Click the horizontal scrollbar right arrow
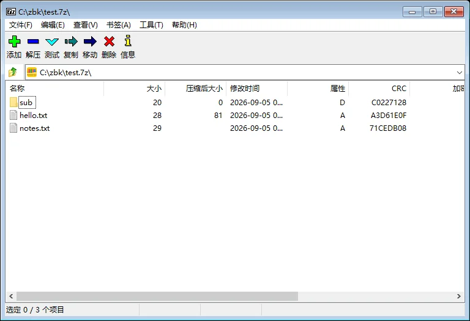The height and width of the screenshot is (321, 470). [x=458, y=296]
